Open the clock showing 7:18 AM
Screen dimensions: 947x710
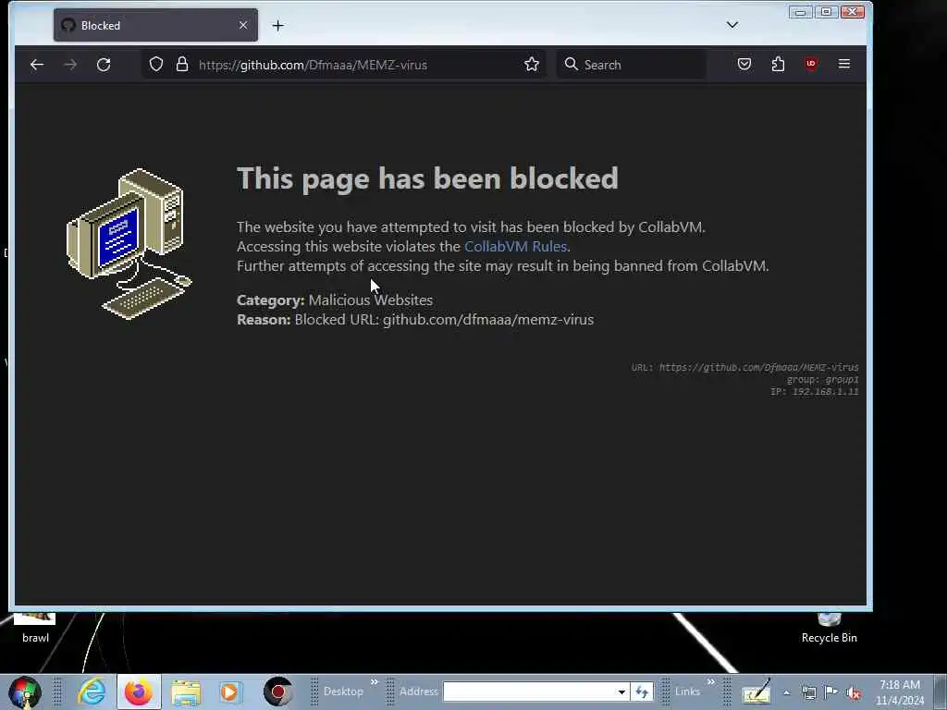click(900, 692)
